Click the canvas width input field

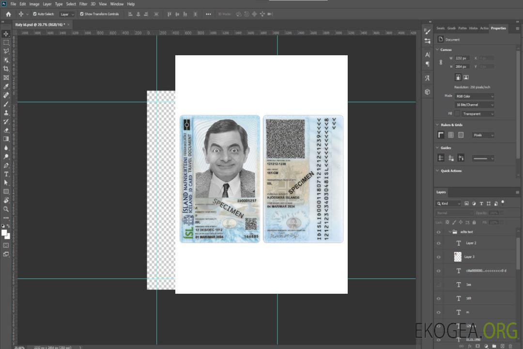(461, 58)
